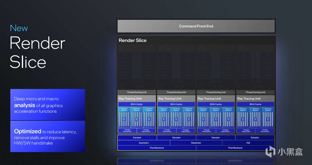
Task: Select the Render Slice diagram heading
Action: coord(133,40)
